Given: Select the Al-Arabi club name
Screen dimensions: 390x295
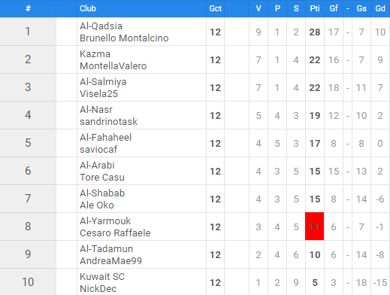Looking at the screenshot, I should point(97,166).
